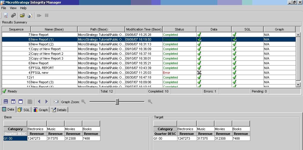Select horizontal split view layout icon

pyautogui.click(x=6, y=102)
